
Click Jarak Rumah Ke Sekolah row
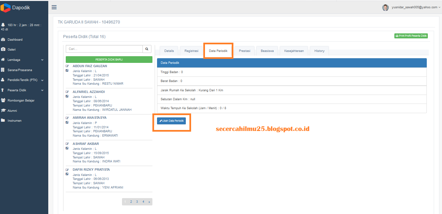[x=292, y=90]
